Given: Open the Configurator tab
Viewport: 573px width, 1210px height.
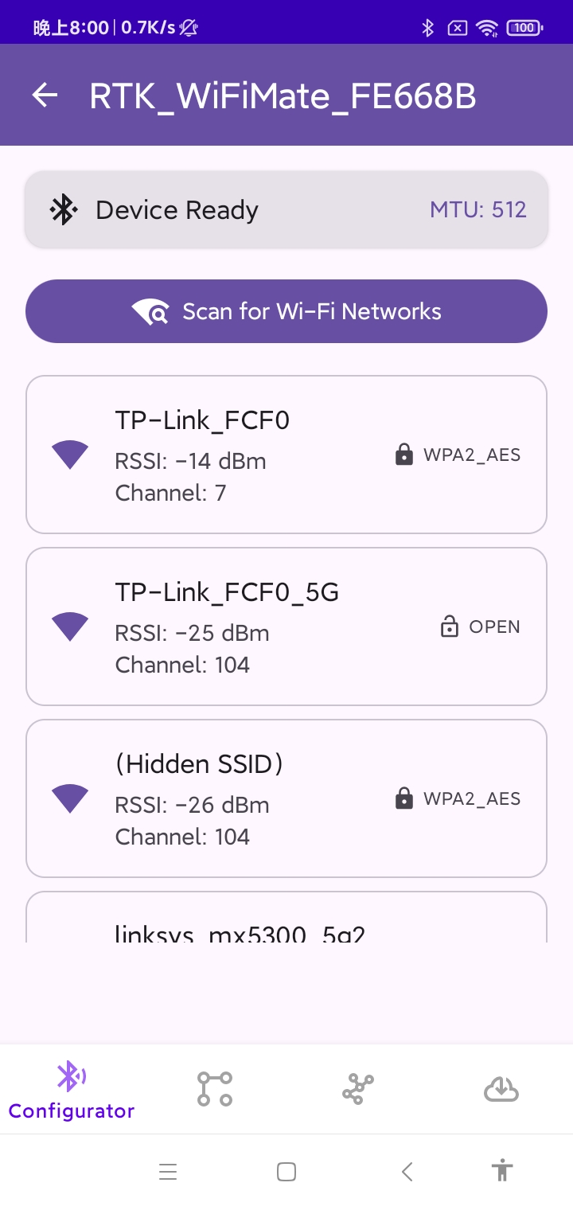Looking at the screenshot, I should 72,1090.
